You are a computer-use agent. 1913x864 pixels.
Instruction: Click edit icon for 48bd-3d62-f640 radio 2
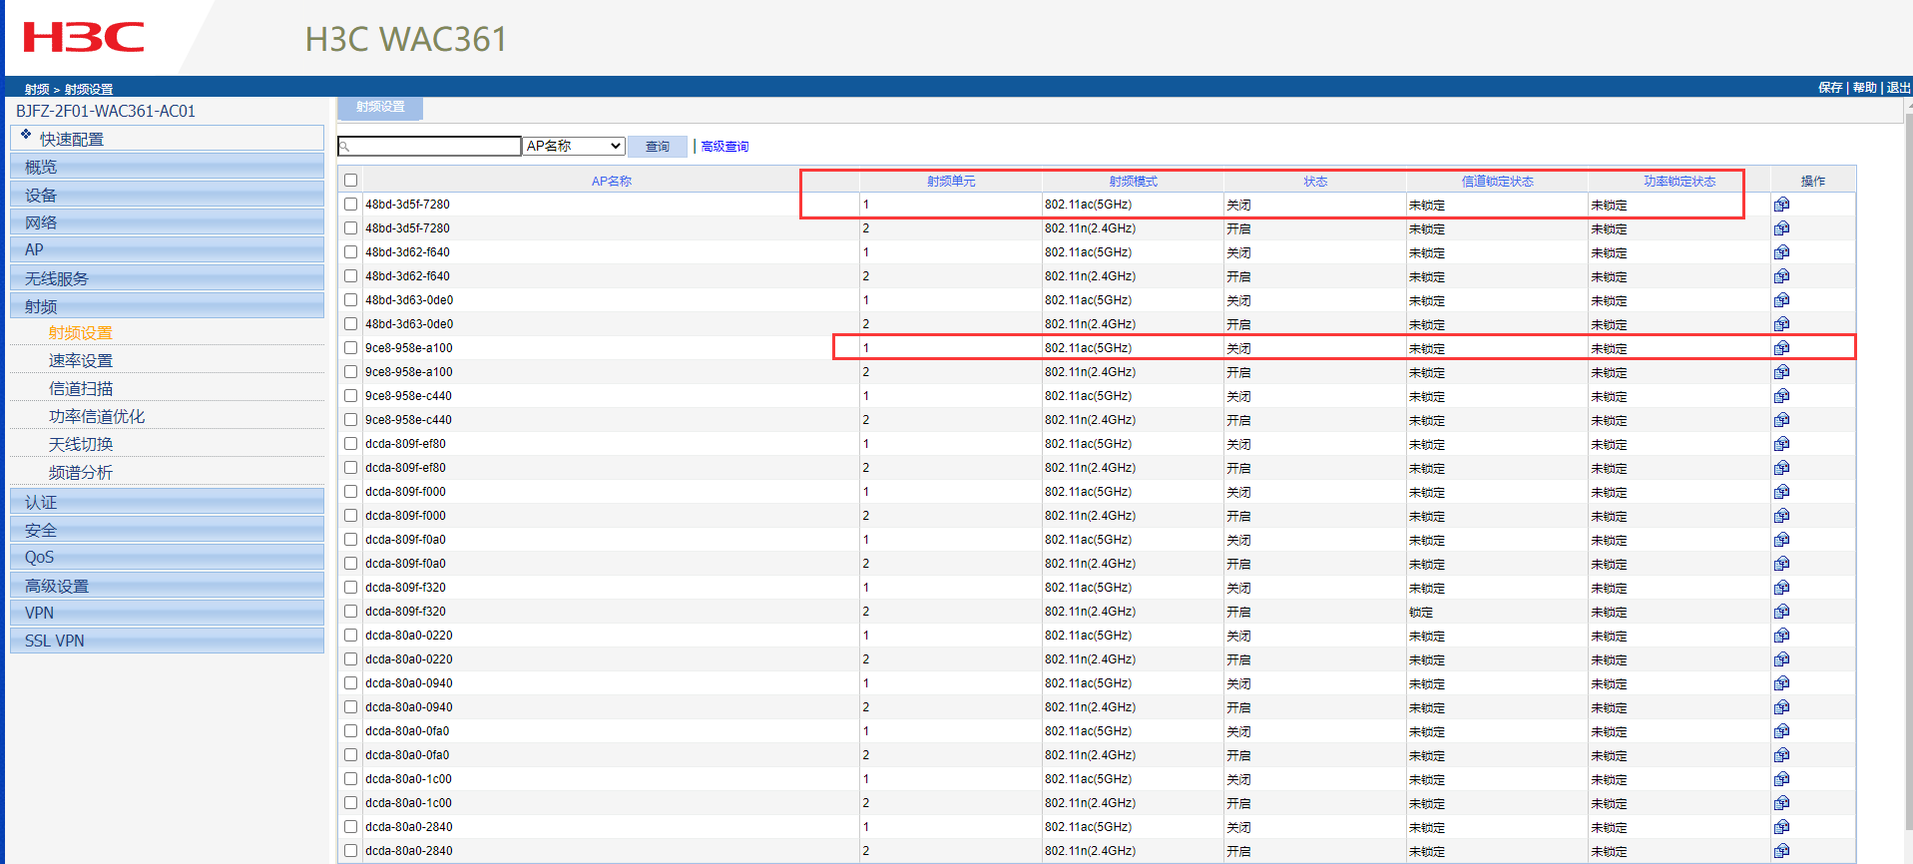(x=1781, y=276)
